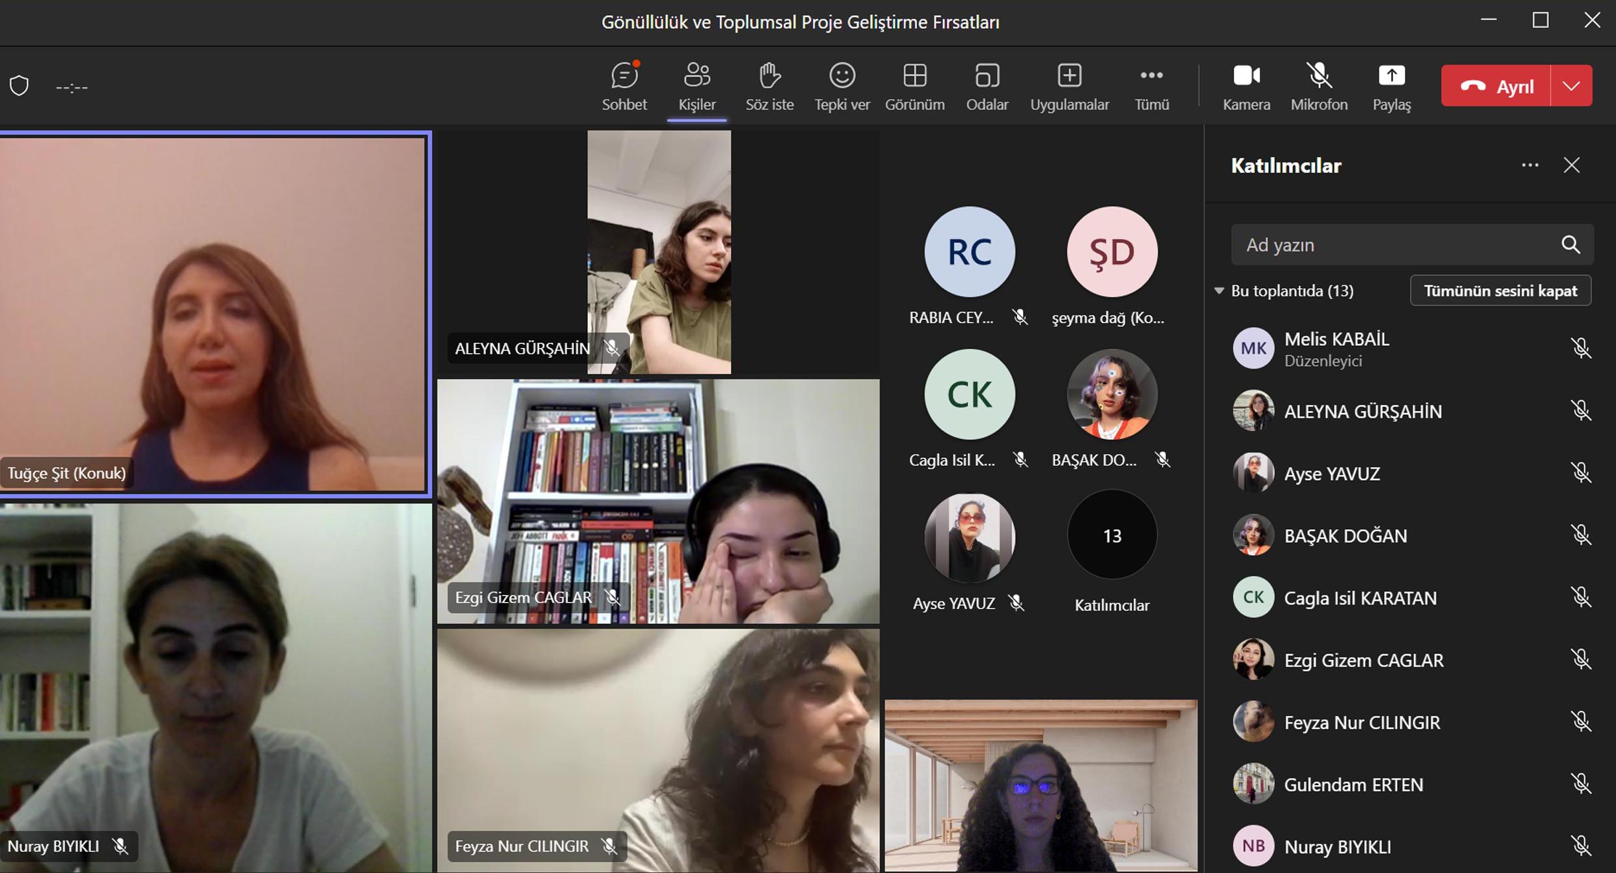Close the Katılımcılar side panel
This screenshot has width=1616, height=873.
click(x=1572, y=165)
